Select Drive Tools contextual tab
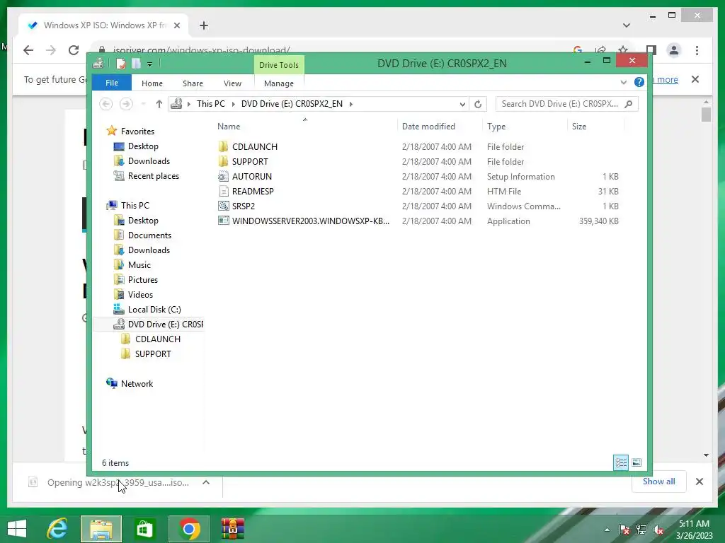The height and width of the screenshot is (543, 725). pos(279,65)
